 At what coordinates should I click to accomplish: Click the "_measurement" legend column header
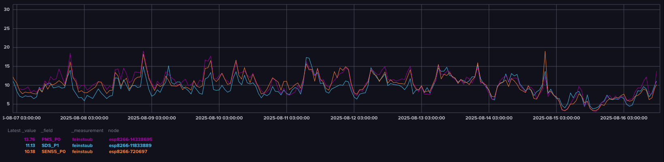click(87, 130)
